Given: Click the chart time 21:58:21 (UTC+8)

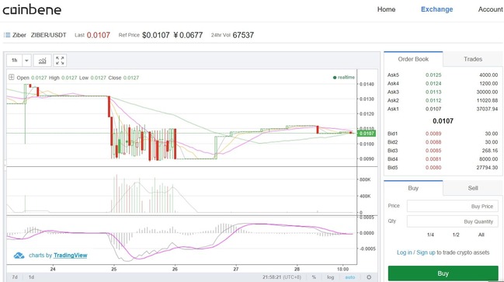Looking at the screenshot, I should pyautogui.click(x=282, y=277).
